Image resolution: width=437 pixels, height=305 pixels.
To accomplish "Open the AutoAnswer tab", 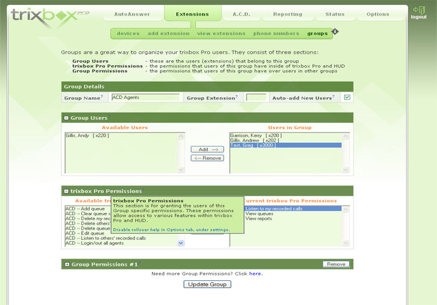I will tap(132, 14).
